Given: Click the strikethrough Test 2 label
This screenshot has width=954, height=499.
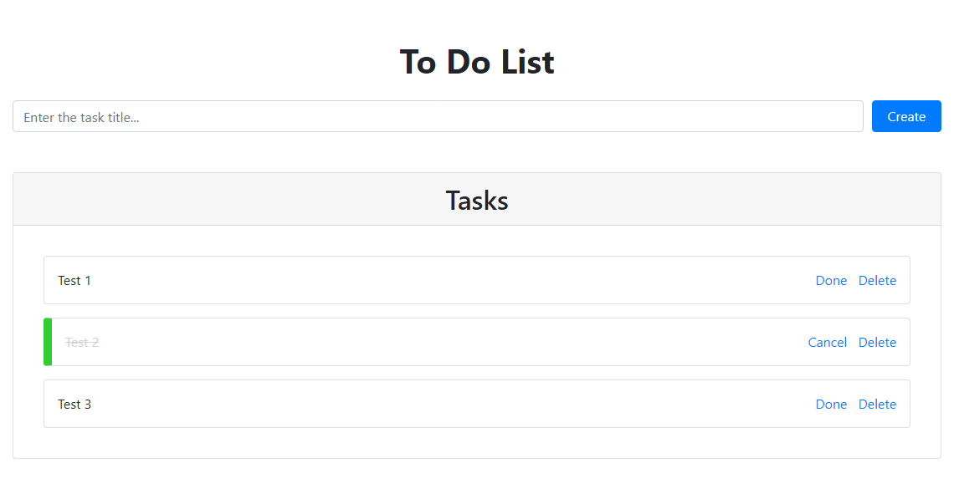Looking at the screenshot, I should pyautogui.click(x=81, y=342).
